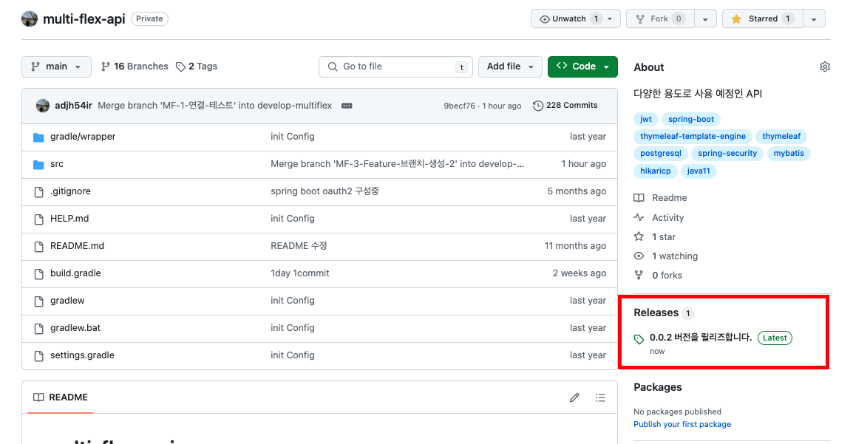Open the '1day 1commit' commit message
Viewport: 853px width, 444px height.
pyautogui.click(x=300, y=273)
